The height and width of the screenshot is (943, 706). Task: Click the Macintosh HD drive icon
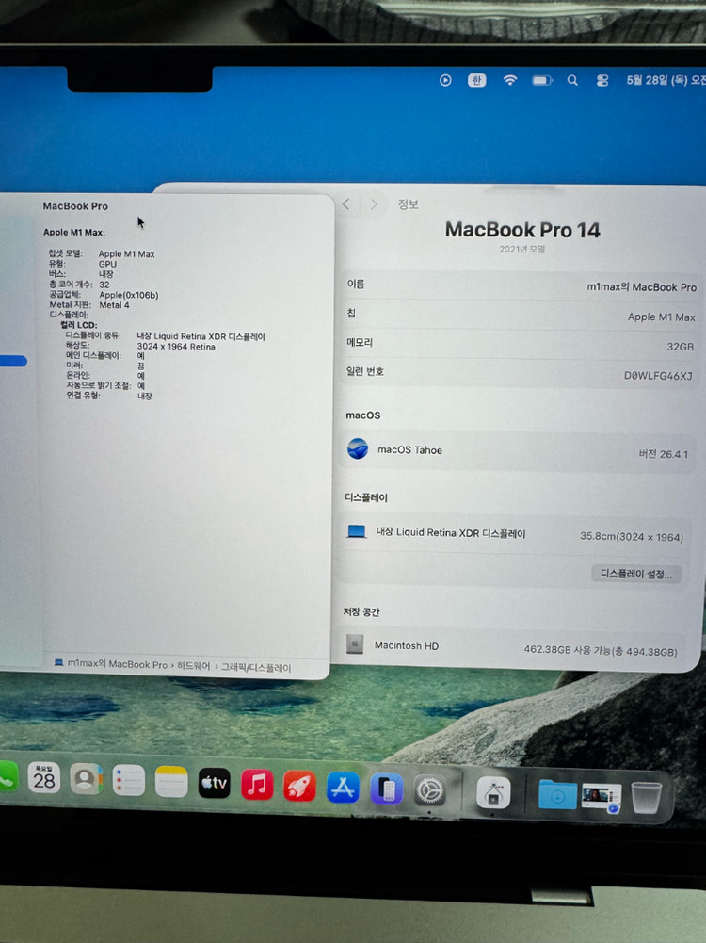[x=355, y=643]
